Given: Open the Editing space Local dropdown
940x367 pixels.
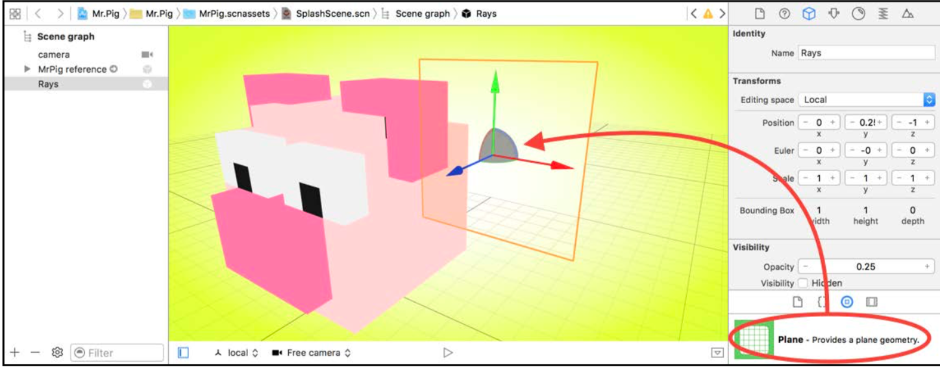Looking at the screenshot, I should pyautogui.click(x=867, y=100).
